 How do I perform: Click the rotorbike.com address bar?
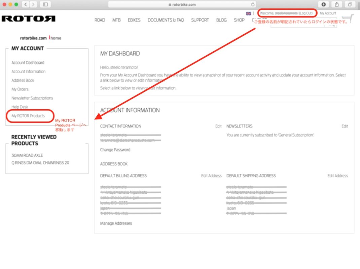point(182,4)
